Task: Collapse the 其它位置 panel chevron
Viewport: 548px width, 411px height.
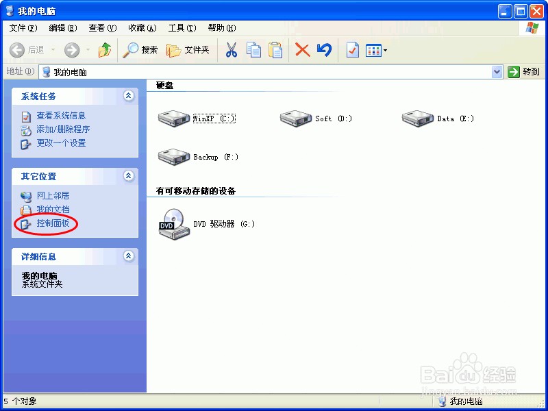Action: (129, 176)
